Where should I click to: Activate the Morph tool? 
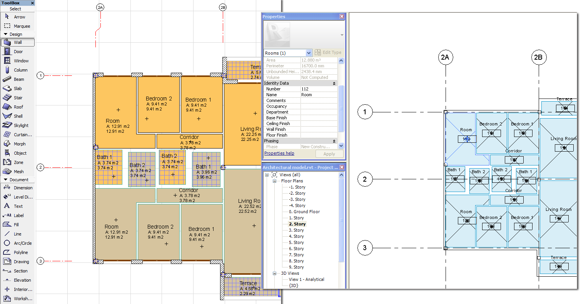18,144
